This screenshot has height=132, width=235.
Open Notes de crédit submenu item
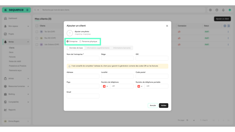(x=15, y=61)
